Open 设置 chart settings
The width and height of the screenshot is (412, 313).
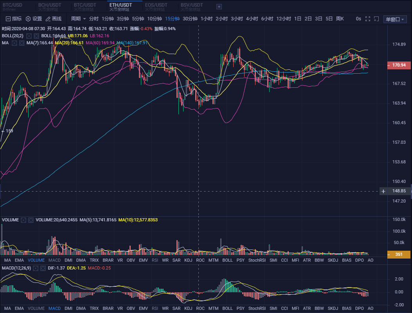[34, 19]
